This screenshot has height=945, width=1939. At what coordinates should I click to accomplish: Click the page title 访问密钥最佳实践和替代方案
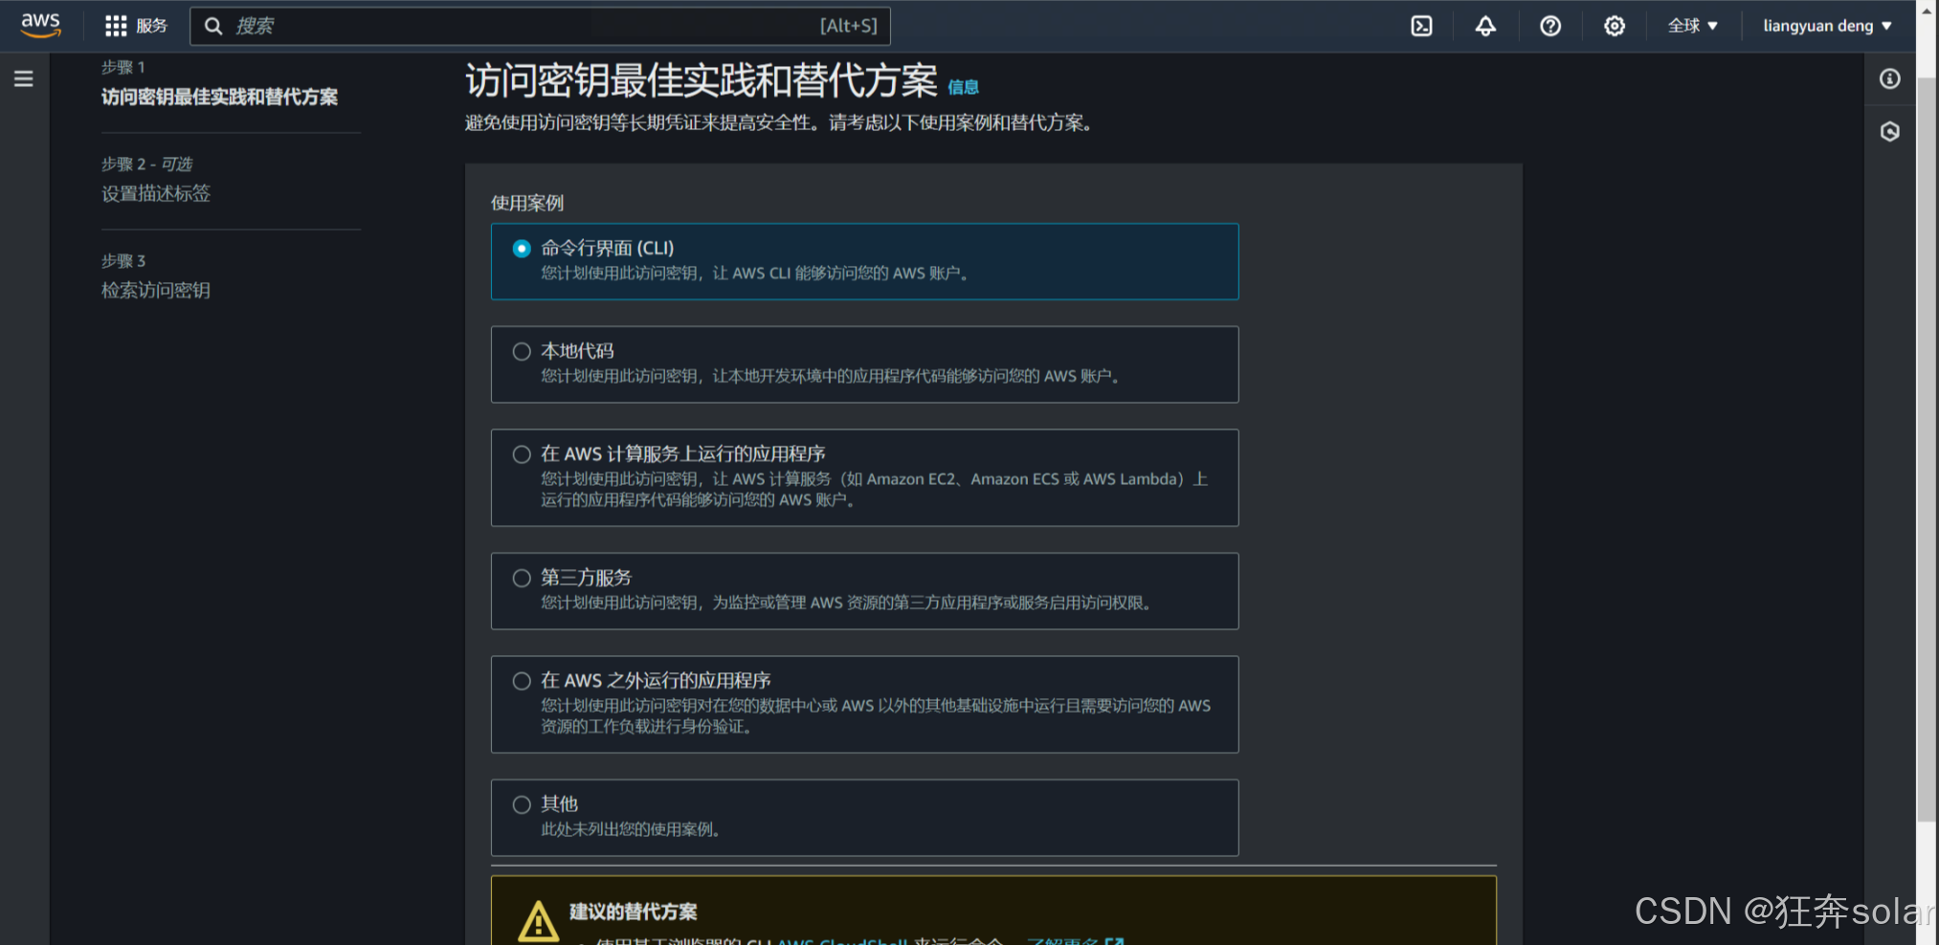[x=702, y=80]
